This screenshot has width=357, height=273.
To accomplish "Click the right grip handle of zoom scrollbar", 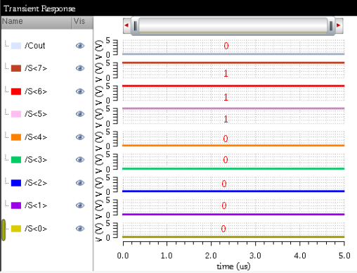I will 331,26.
